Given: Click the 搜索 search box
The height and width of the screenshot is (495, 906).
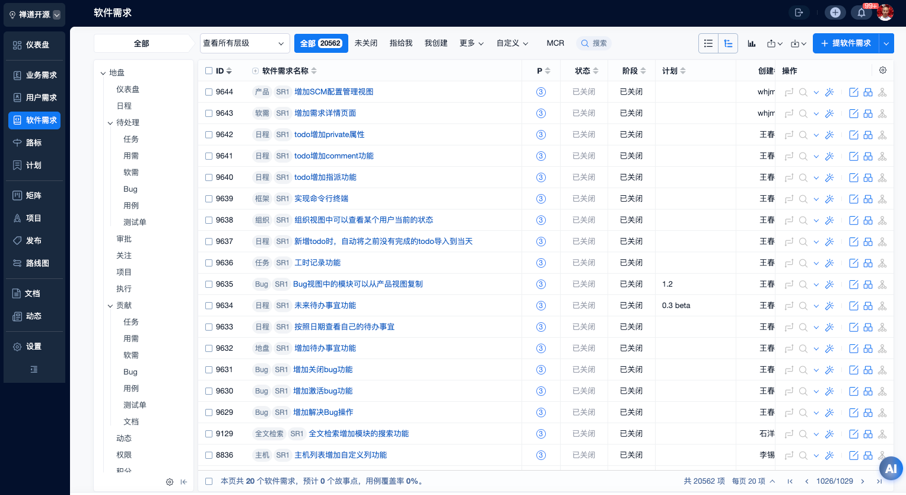Looking at the screenshot, I should tap(594, 43).
